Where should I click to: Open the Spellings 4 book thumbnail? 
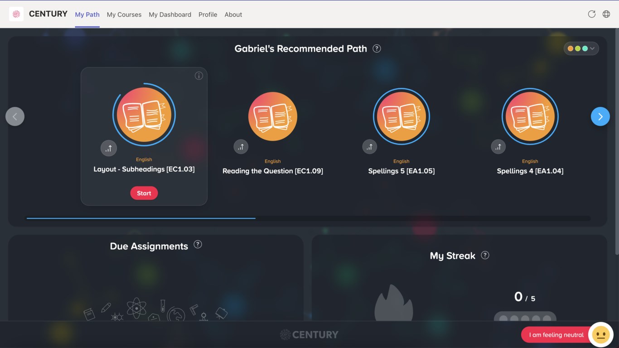(x=530, y=116)
